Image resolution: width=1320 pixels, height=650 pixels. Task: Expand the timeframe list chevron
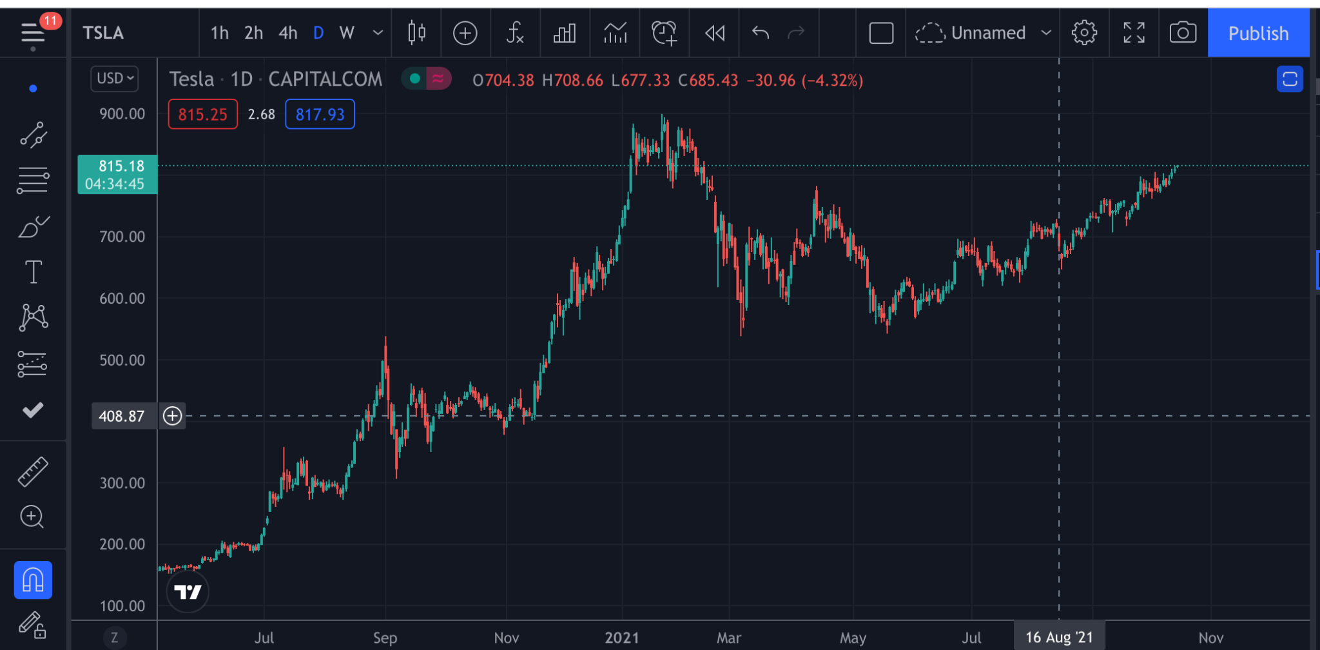coord(378,33)
